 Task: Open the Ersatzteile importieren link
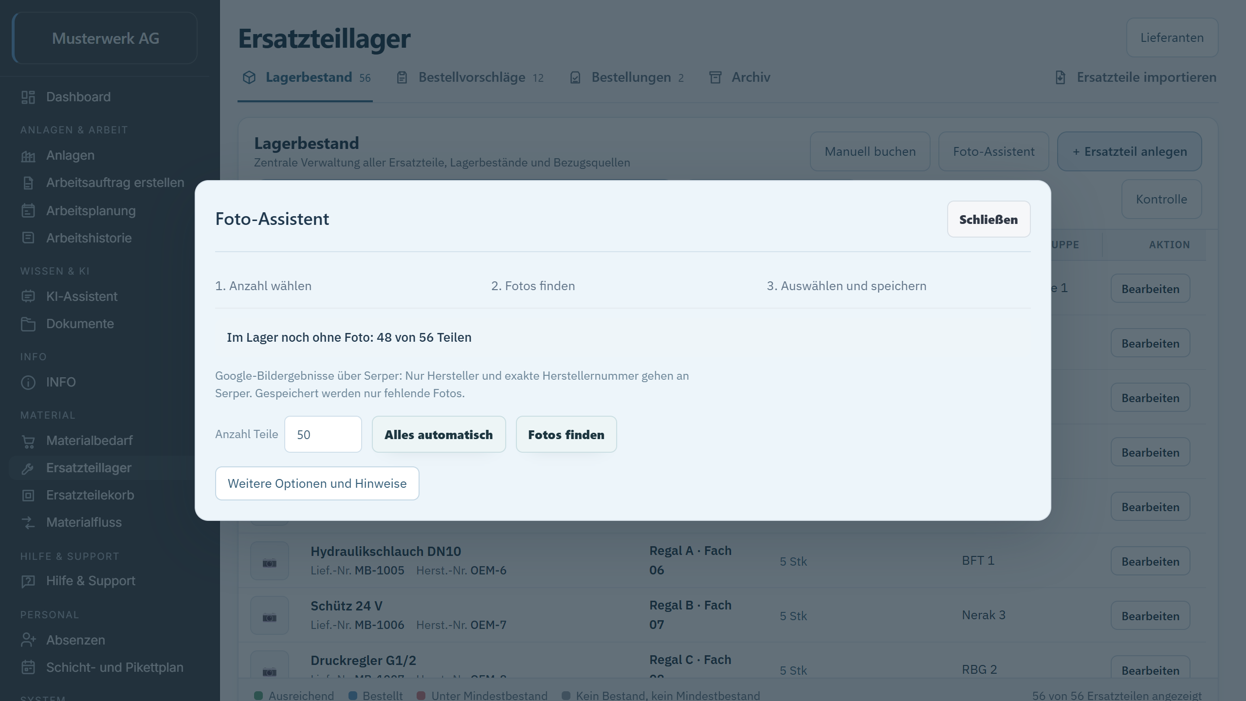[x=1135, y=77]
